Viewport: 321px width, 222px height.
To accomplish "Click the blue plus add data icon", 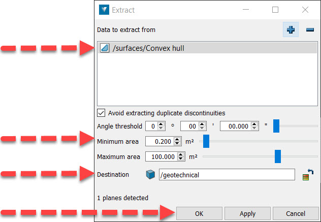I will click(291, 29).
